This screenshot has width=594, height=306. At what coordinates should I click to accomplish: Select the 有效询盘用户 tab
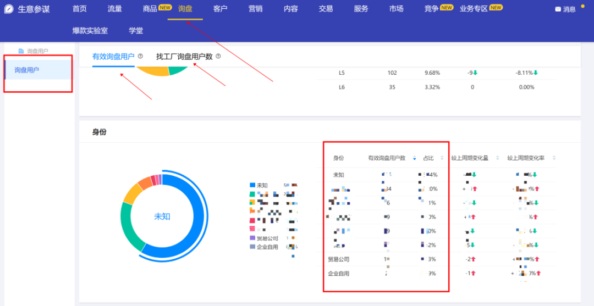point(113,57)
